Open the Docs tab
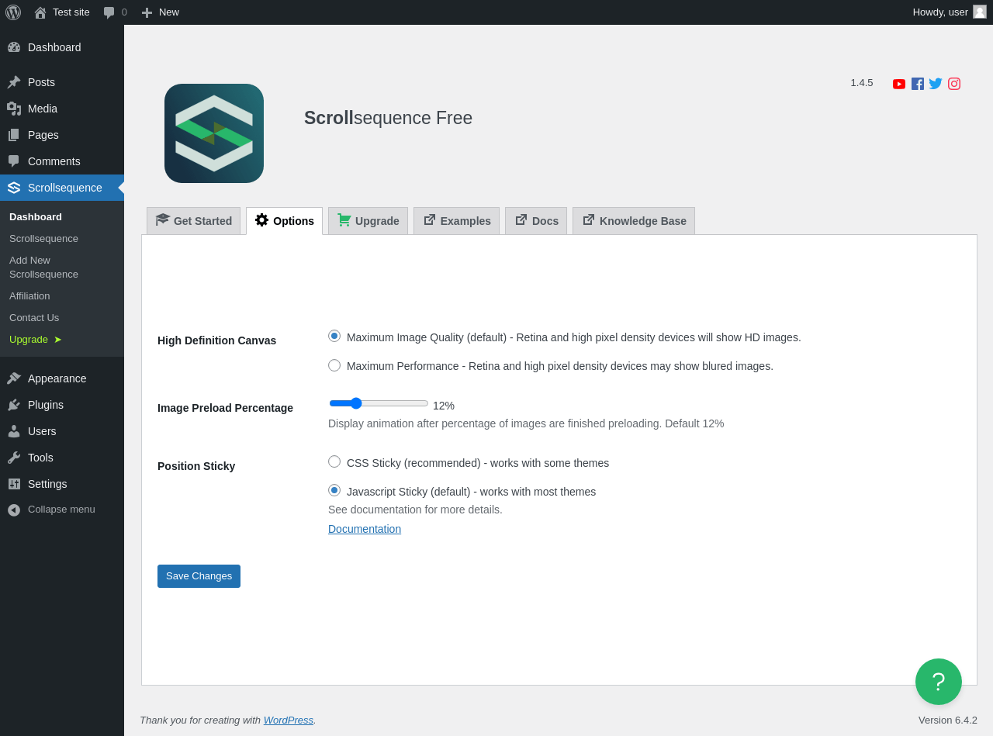Screen dimensions: 993x736 536,221
